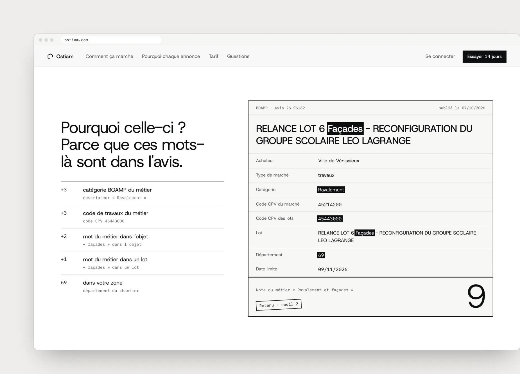Click 'dans votre zone' row
This screenshot has height=374, width=520.
pos(142,286)
